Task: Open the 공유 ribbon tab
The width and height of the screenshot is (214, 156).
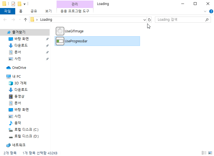Action: [34, 11]
